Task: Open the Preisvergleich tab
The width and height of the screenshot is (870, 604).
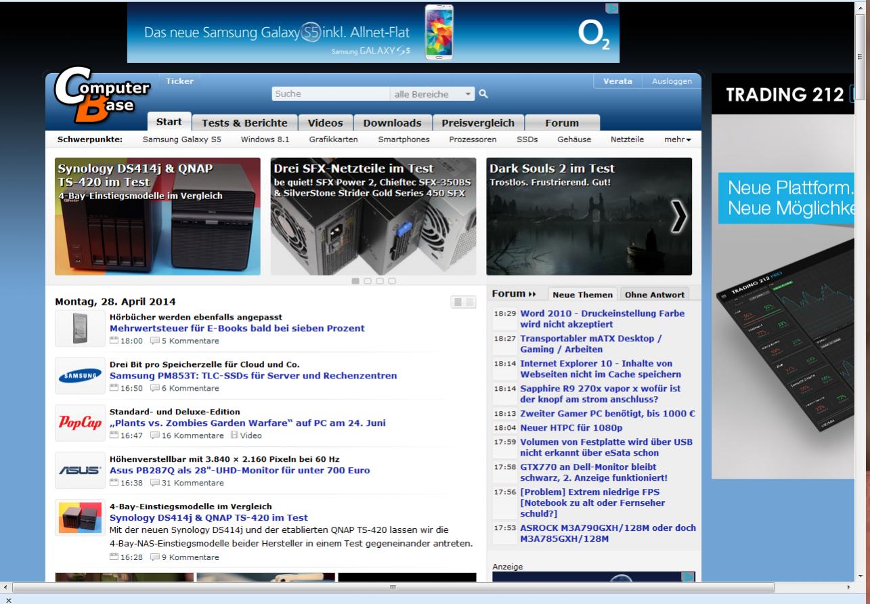Action: pos(478,123)
